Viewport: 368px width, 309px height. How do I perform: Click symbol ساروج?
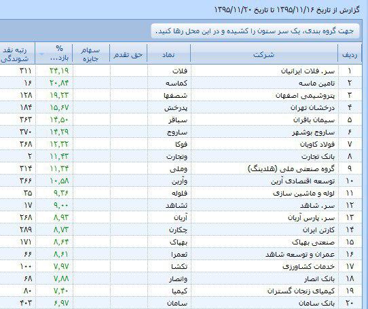177,132
